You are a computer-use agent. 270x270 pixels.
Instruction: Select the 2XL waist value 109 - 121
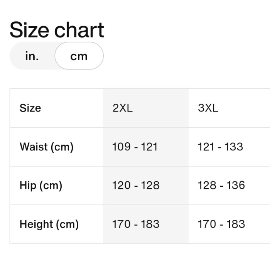[x=135, y=147]
